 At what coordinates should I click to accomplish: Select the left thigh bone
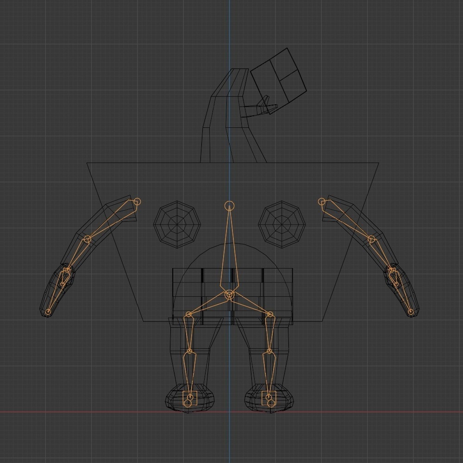coord(189,333)
